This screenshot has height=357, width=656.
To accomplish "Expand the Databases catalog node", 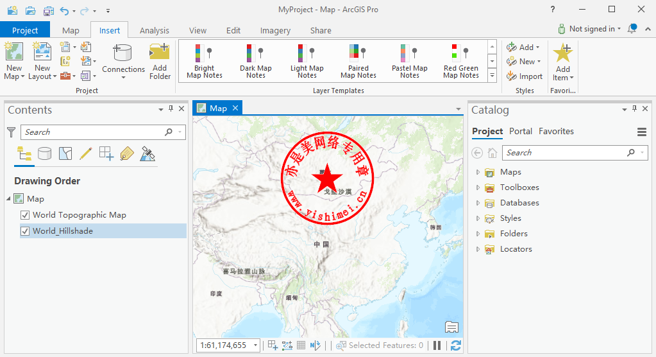I will point(478,203).
